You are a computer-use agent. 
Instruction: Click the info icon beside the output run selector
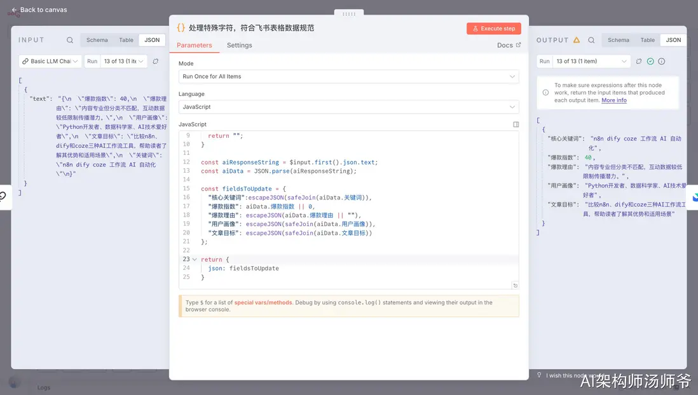pos(662,62)
